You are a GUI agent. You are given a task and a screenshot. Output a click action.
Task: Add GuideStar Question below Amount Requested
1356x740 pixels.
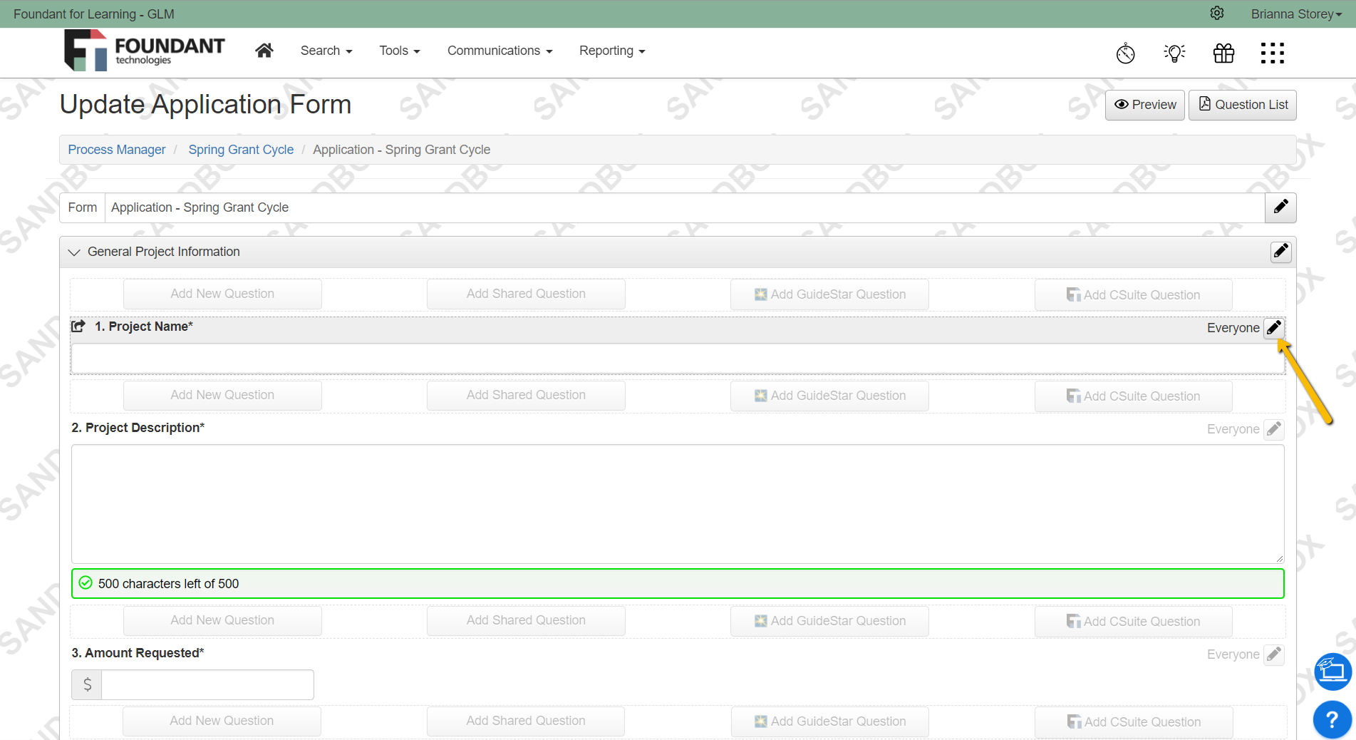(x=830, y=721)
